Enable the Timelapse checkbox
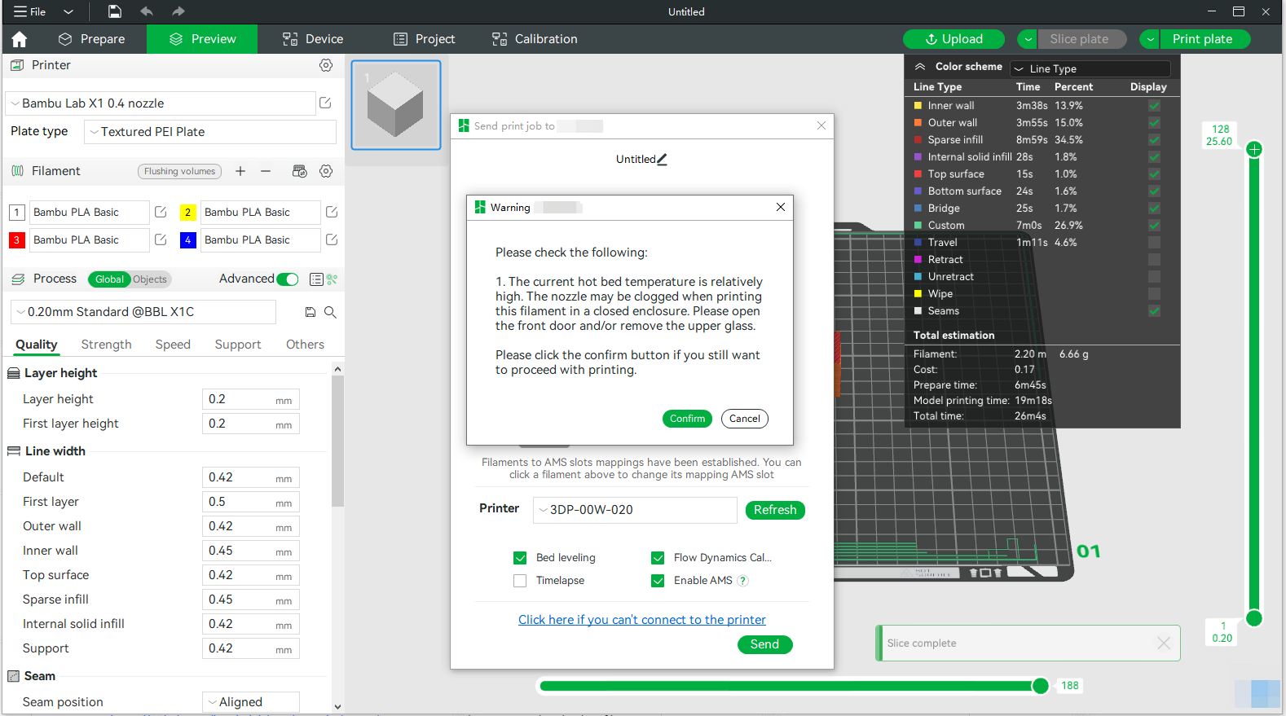The height and width of the screenshot is (716, 1286). pos(520,581)
